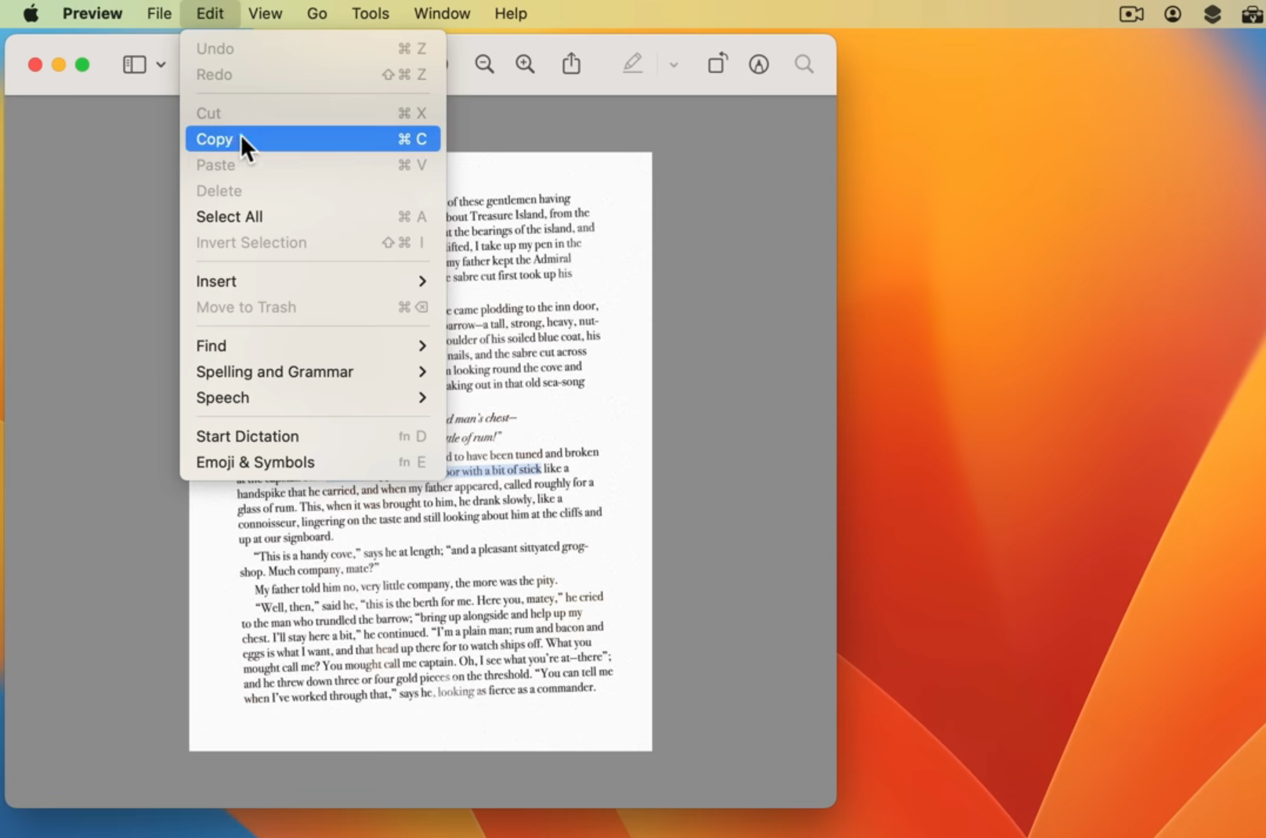Screen dimensions: 1266x838
Task: Open the Share icon in toolbar
Action: click(572, 63)
